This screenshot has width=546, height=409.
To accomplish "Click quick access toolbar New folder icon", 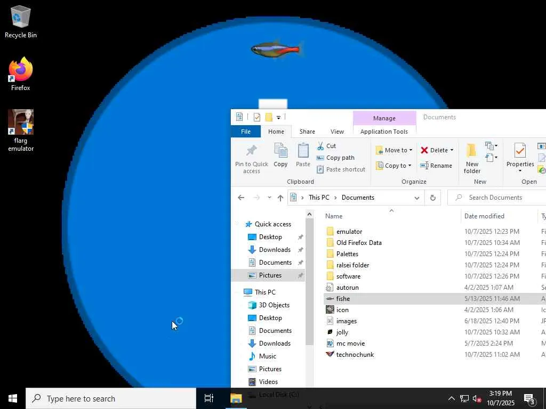I will [x=269, y=117].
